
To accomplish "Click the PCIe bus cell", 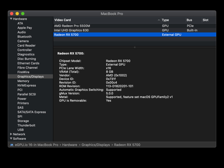I will point(190,26).
